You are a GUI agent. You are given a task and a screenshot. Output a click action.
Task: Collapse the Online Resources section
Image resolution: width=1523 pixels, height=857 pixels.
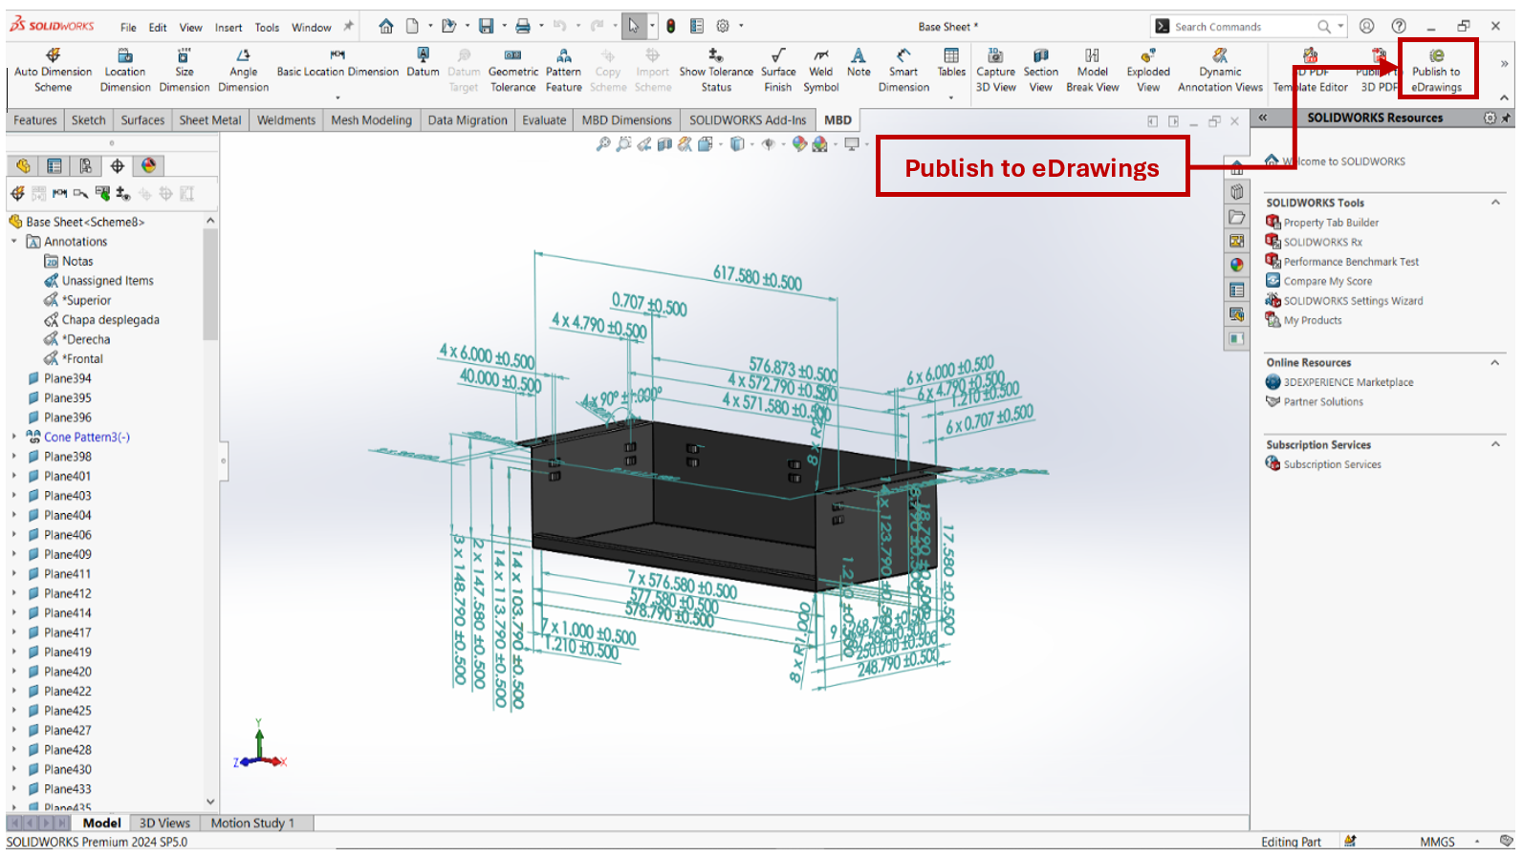point(1495,362)
